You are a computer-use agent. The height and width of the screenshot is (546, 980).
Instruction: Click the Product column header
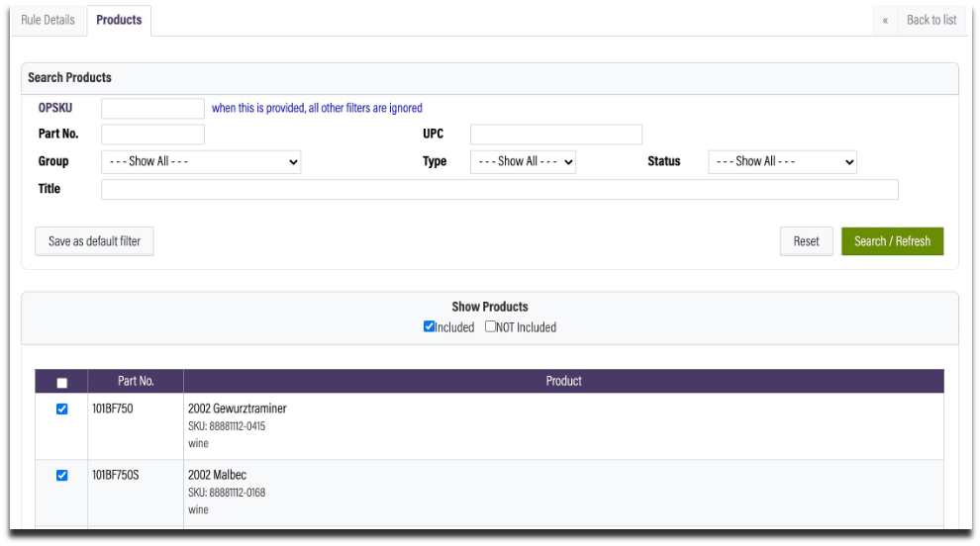pyautogui.click(x=564, y=381)
